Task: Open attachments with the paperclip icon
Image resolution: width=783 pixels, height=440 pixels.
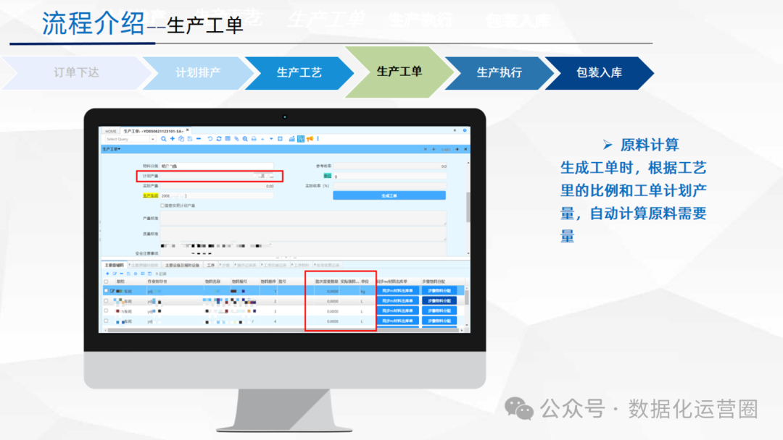Action: [236, 139]
